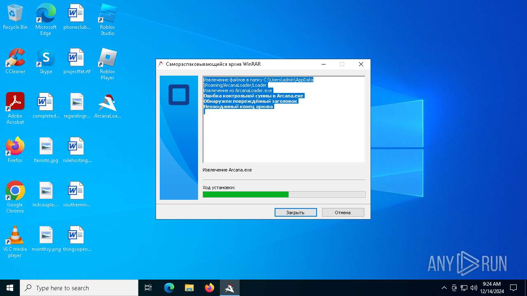527x296 pixels.
Task: Select the monthsy.png file icon
Action: [x=46, y=238]
